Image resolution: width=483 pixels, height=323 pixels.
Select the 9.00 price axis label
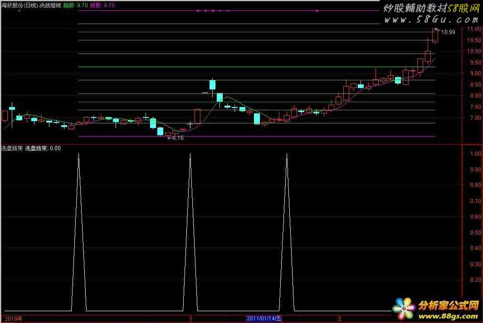coord(475,73)
